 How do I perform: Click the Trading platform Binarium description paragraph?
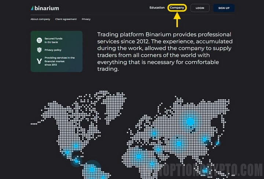[165, 52]
